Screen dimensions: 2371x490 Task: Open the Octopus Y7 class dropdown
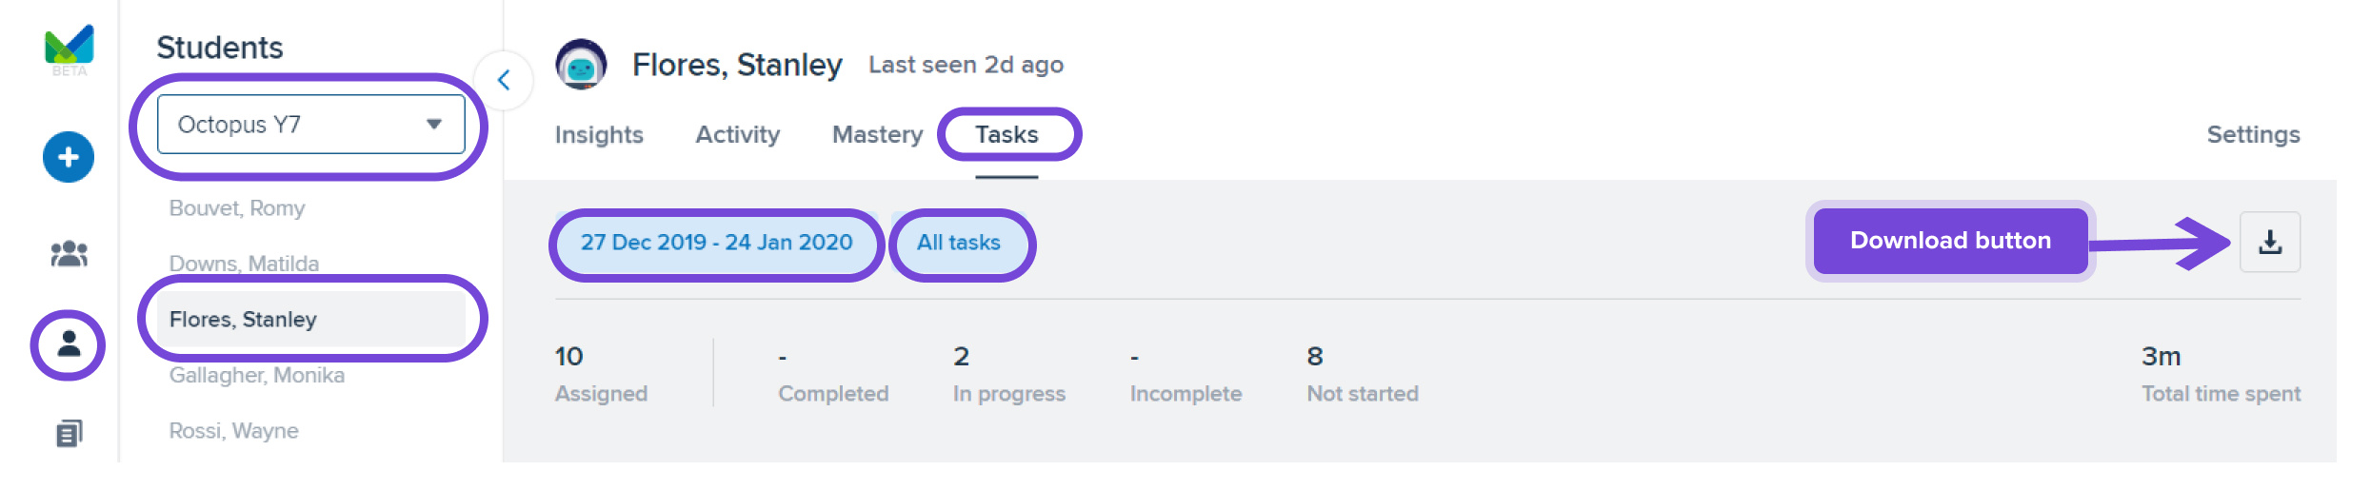tap(311, 125)
